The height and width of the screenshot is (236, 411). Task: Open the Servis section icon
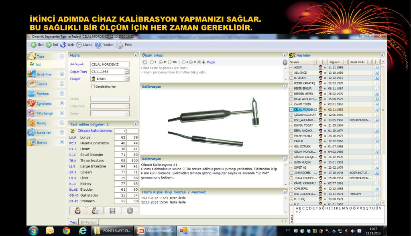click(31, 142)
